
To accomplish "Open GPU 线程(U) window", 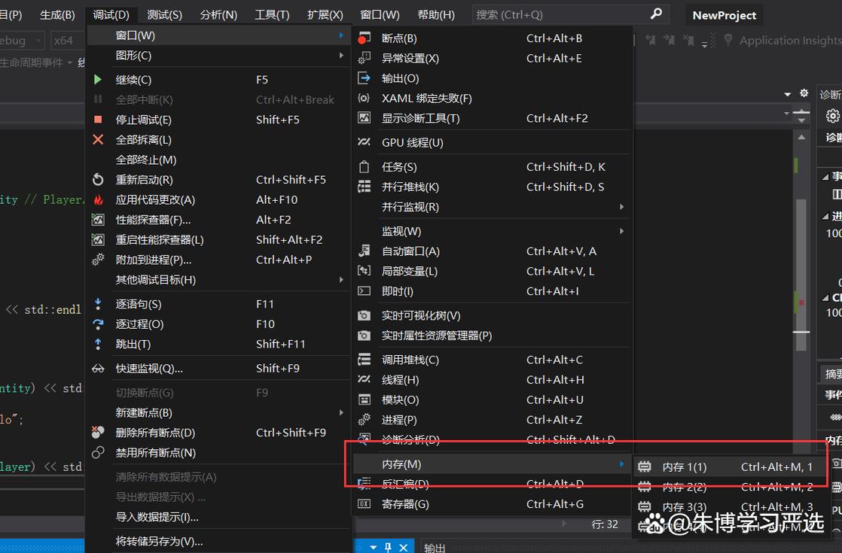I will coord(492,143).
